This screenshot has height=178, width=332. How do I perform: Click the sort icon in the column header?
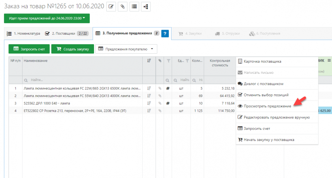click(x=149, y=60)
